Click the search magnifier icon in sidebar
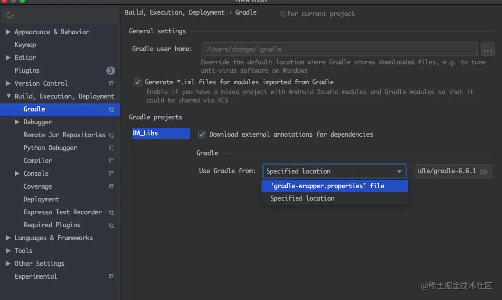 pyautogui.click(x=9, y=16)
